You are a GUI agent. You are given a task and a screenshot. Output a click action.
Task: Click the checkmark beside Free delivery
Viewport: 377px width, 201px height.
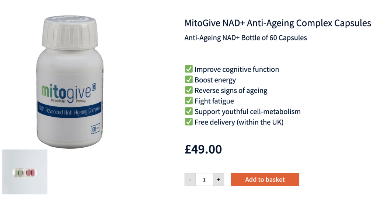pos(189,122)
